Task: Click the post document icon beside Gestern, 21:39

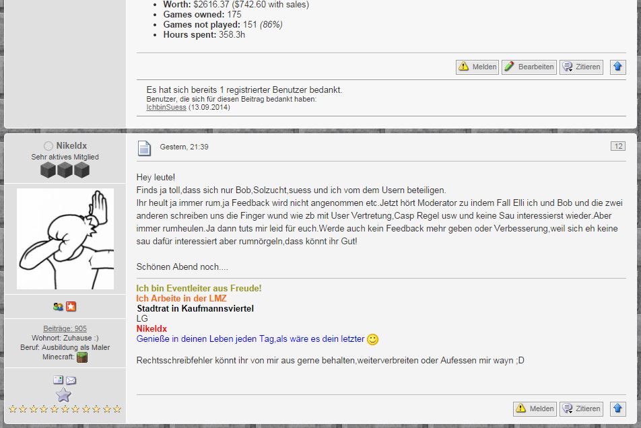Action: [144, 147]
